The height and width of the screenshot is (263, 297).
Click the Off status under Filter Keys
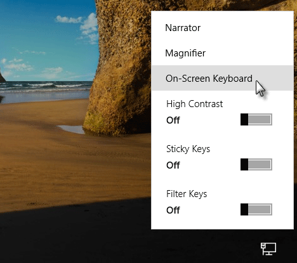pos(173,210)
